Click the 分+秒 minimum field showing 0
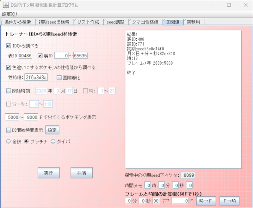 pyautogui.click(x=34, y=104)
